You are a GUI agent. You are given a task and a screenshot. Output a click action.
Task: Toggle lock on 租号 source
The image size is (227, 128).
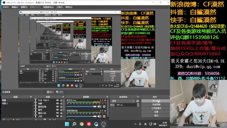tap(61, 110)
